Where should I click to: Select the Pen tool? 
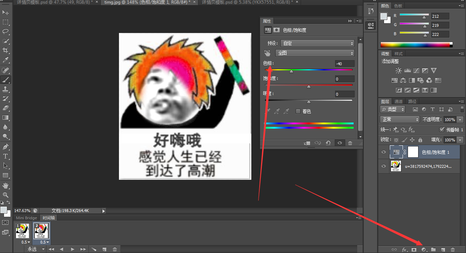pos(5,147)
